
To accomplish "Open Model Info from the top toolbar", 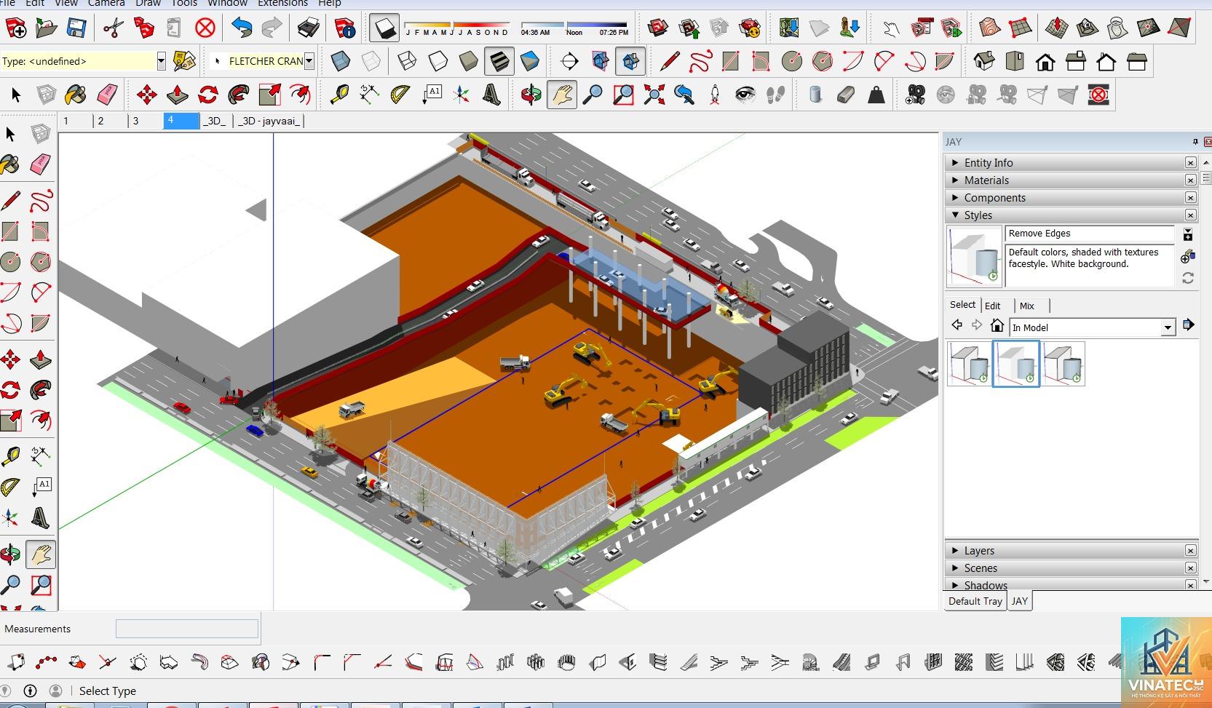I will pyautogui.click(x=345, y=28).
